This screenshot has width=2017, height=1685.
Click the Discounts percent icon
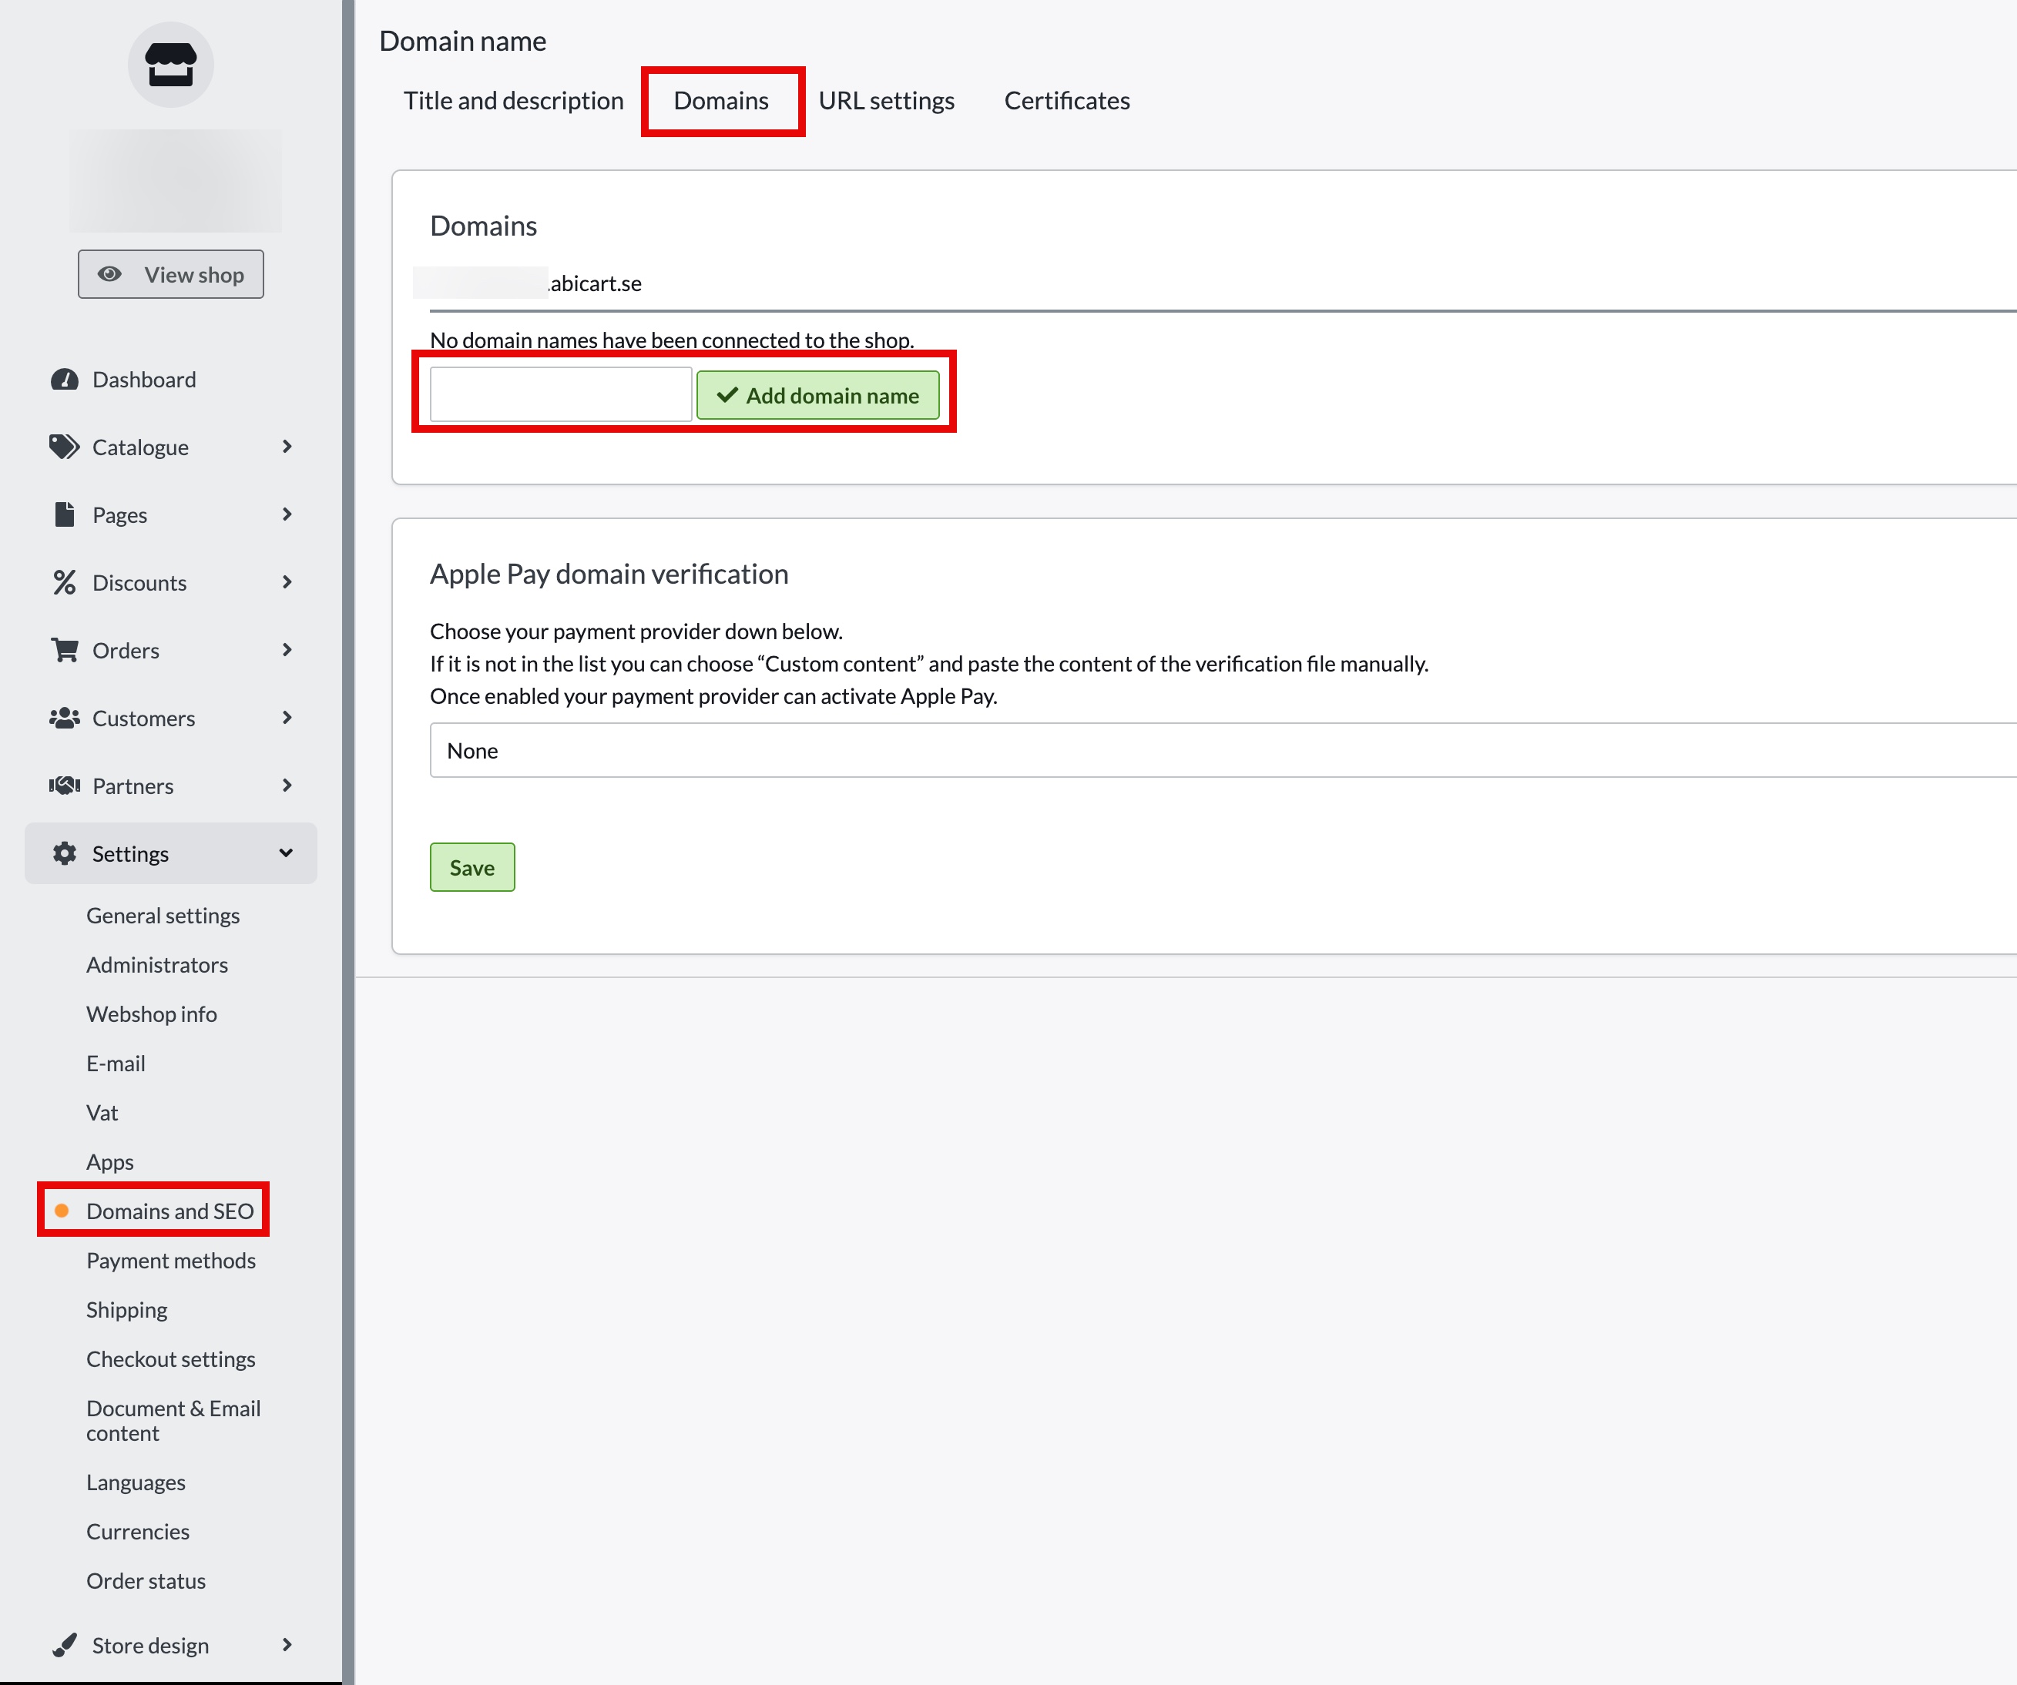click(65, 582)
